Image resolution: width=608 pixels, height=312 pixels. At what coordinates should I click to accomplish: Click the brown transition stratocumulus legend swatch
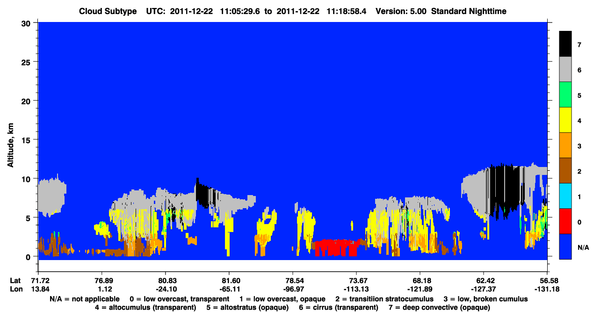(565, 171)
